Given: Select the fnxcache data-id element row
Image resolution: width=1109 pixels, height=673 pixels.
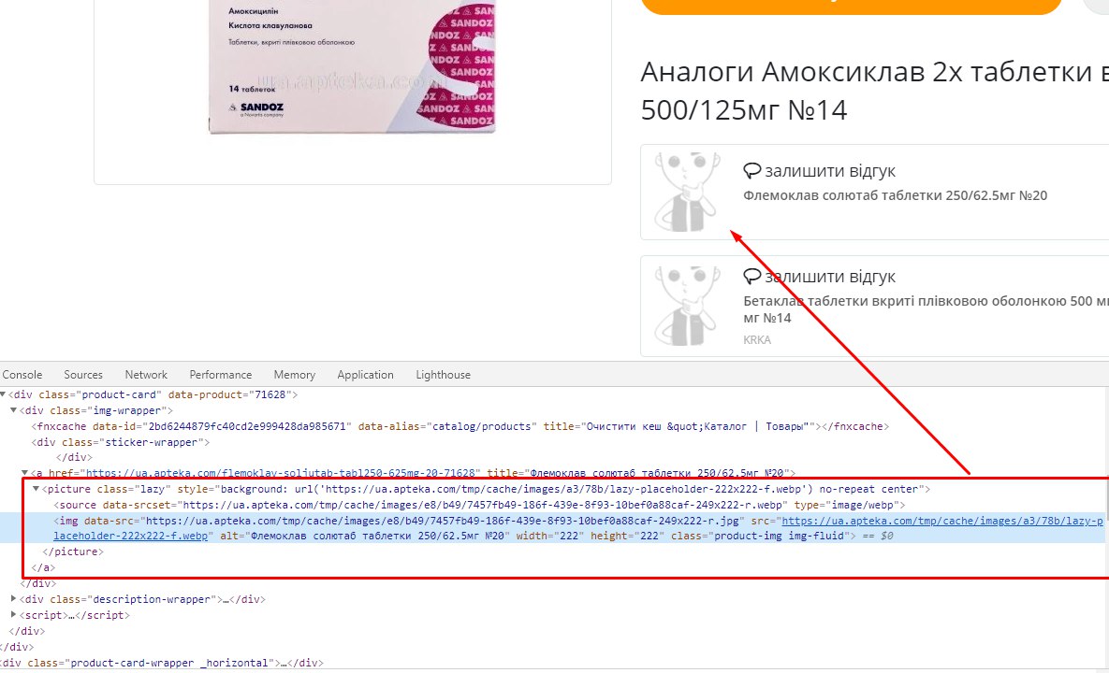Looking at the screenshot, I should click(460, 426).
